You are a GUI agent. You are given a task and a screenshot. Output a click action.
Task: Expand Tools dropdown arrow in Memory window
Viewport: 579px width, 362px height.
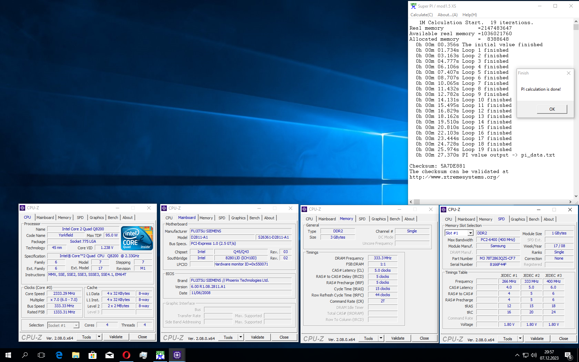[381, 338]
